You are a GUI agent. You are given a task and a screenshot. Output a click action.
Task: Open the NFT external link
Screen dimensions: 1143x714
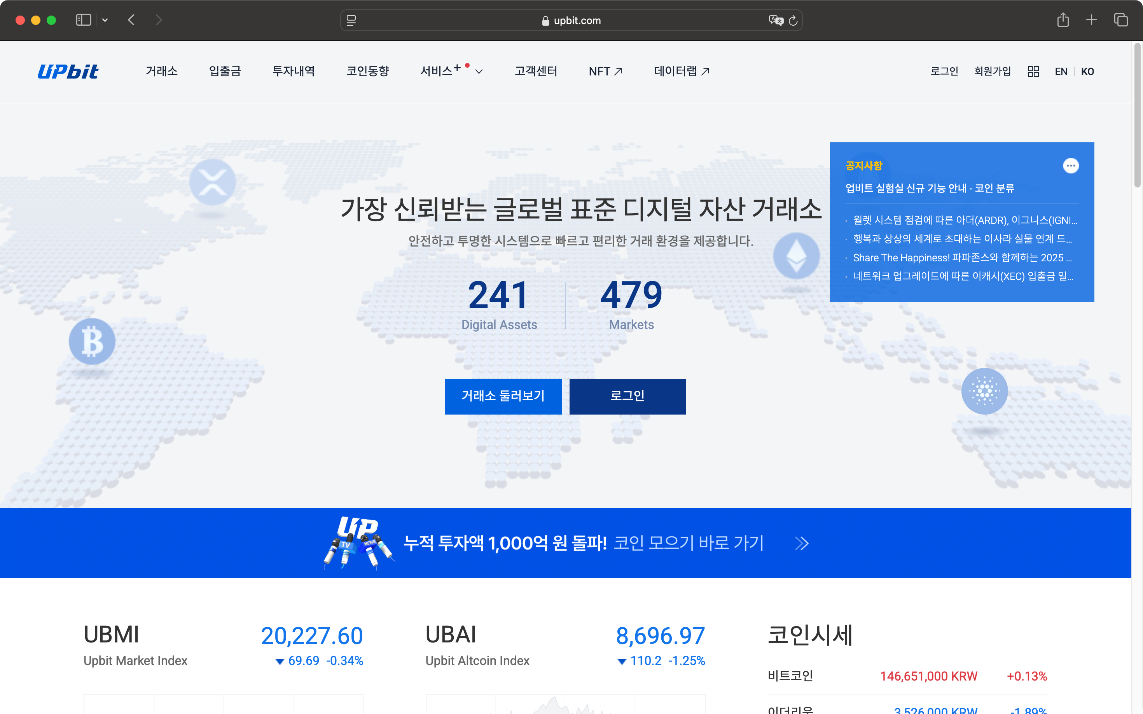click(605, 71)
